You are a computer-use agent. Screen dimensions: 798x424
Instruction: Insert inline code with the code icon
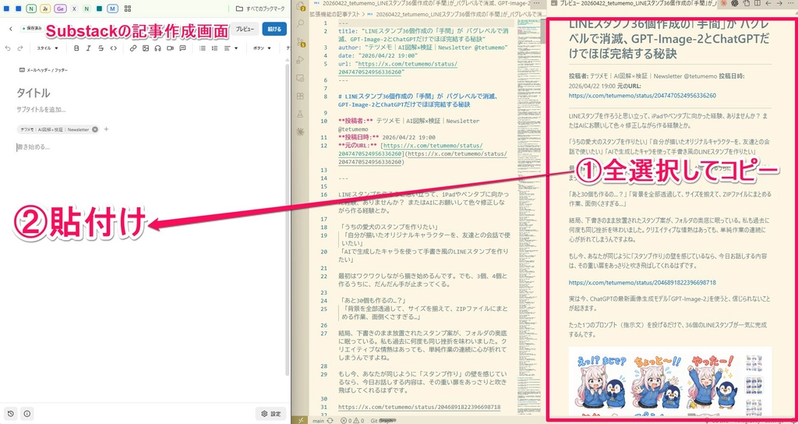coord(114,48)
